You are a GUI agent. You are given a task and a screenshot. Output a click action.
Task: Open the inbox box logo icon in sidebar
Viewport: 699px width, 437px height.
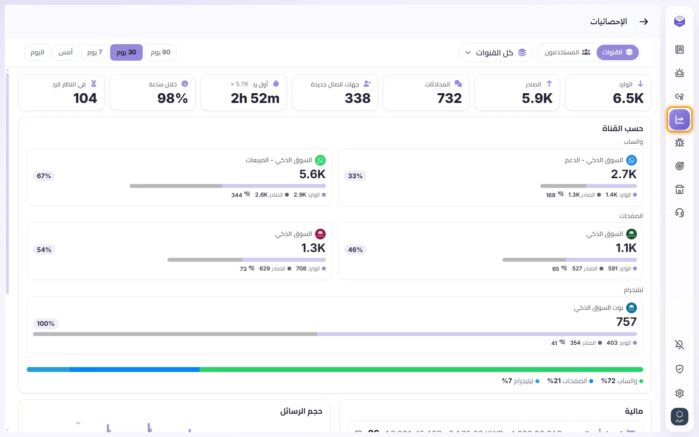(680, 21)
